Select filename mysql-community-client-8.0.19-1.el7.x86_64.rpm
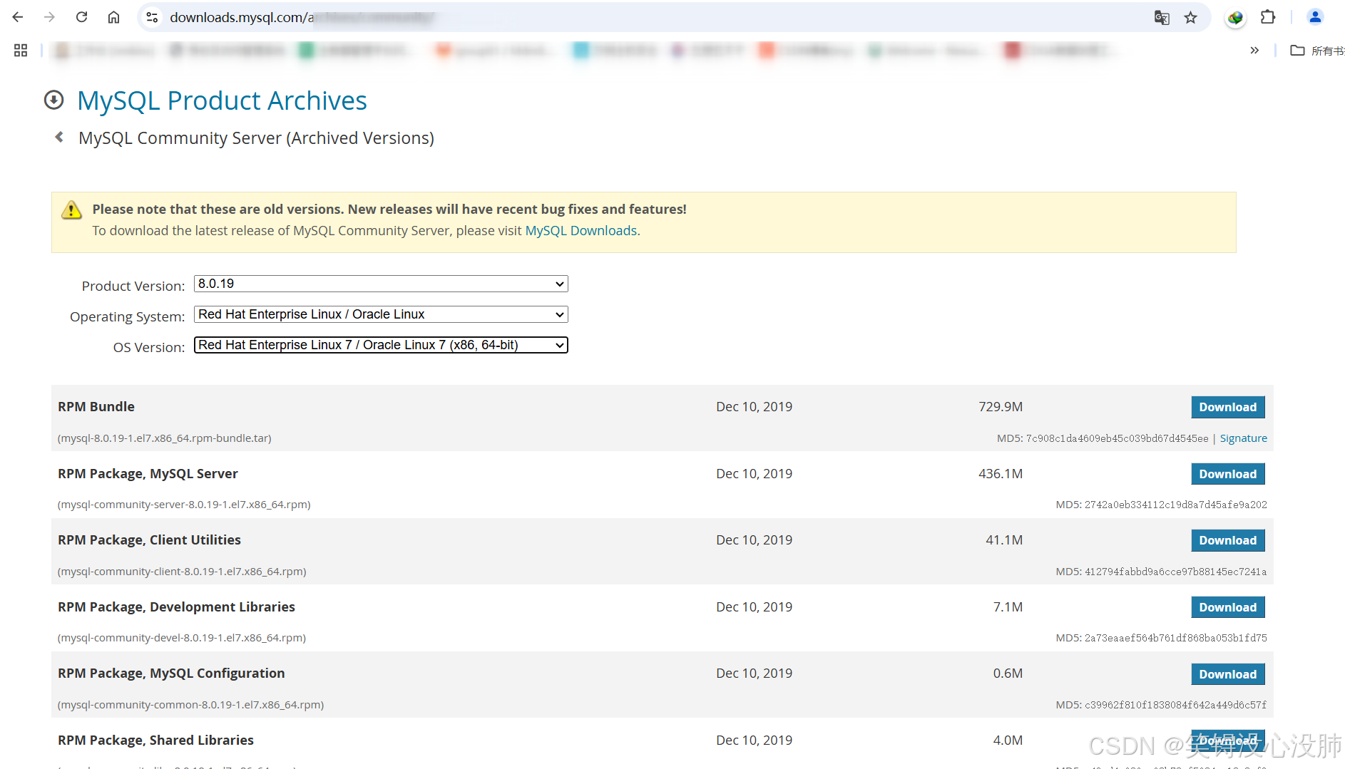 [182, 572]
